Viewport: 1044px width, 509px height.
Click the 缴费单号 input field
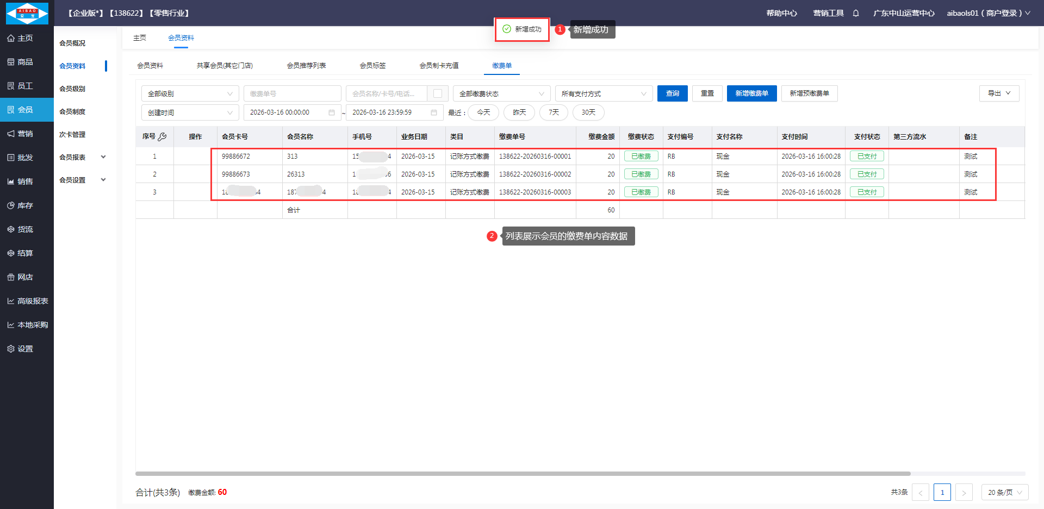point(292,93)
